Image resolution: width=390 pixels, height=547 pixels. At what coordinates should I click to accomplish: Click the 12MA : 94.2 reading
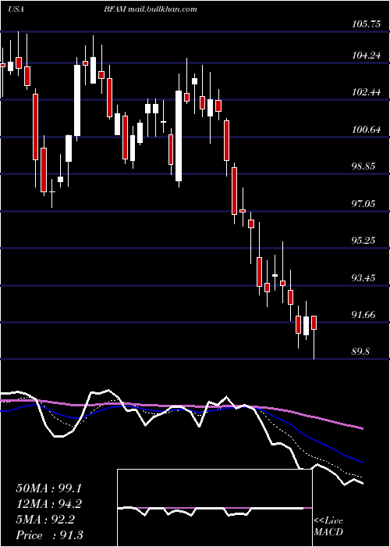coord(49,504)
